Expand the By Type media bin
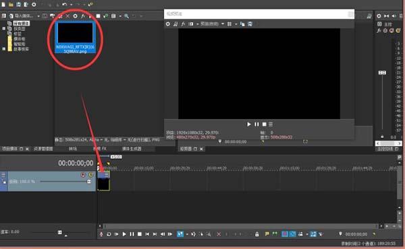 point(3,28)
